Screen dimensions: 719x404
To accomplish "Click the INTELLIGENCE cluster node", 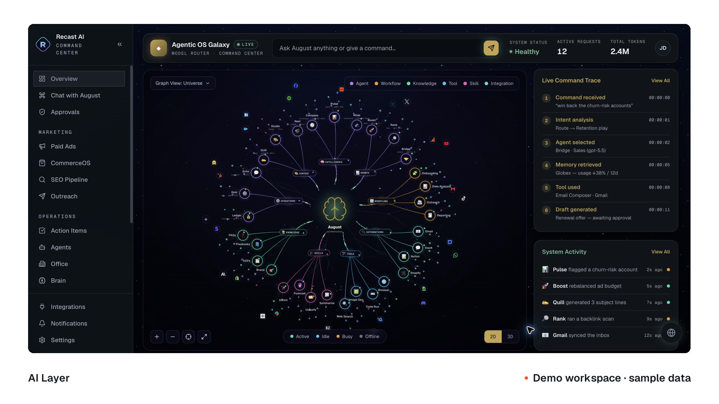I will click(334, 162).
